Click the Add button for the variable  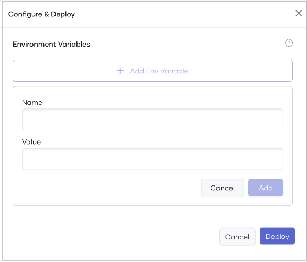coord(266,188)
